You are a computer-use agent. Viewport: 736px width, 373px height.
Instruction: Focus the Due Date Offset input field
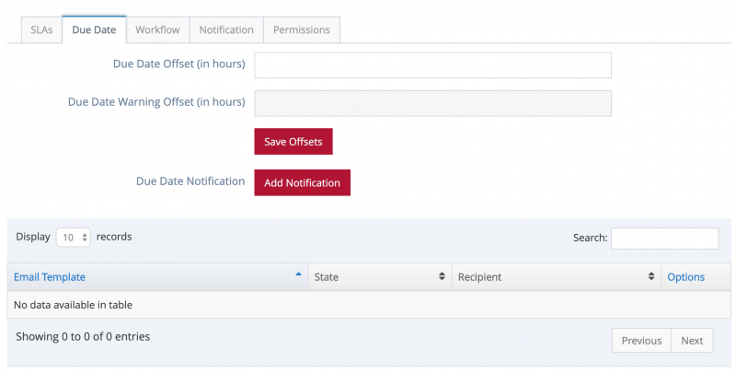pyautogui.click(x=432, y=65)
